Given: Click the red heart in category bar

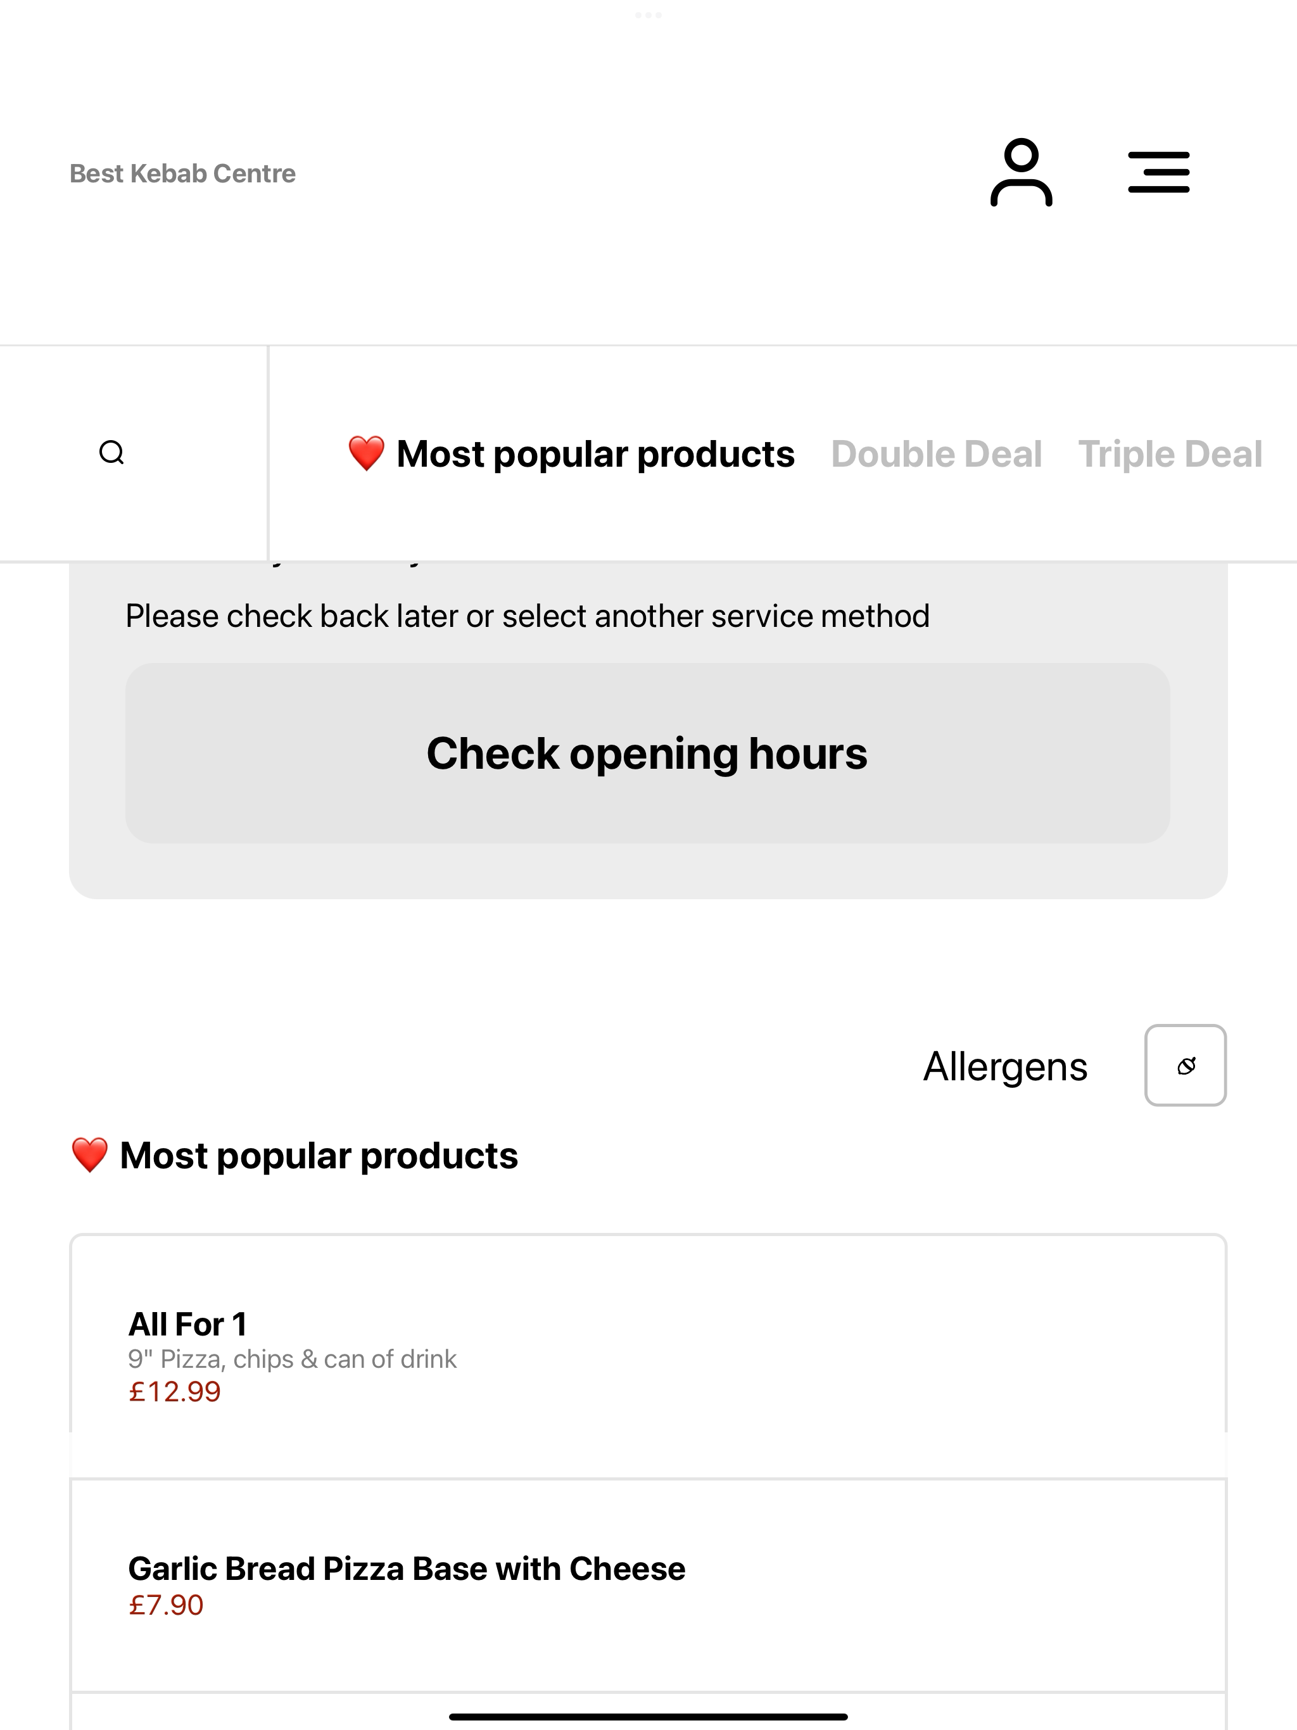Looking at the screenshot, I should (x=366, y=453).
